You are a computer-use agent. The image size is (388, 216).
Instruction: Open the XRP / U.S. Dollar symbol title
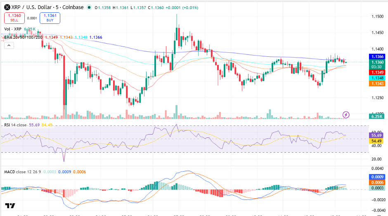47,7
